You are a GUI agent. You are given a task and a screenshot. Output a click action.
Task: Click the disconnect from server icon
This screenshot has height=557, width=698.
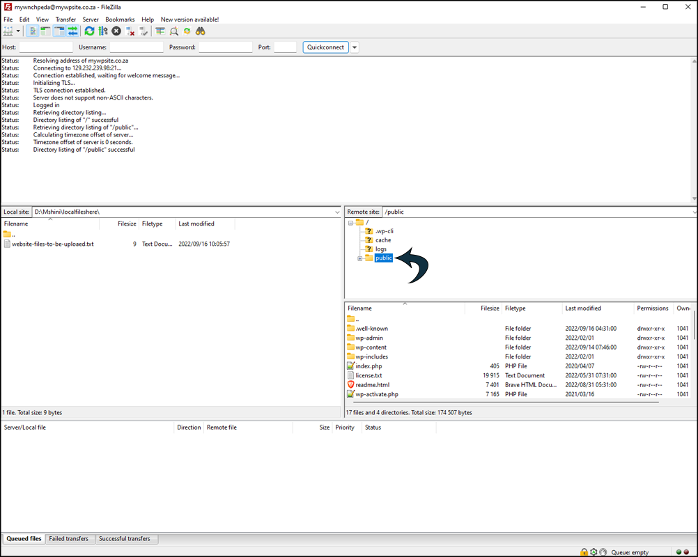(130, 31)
